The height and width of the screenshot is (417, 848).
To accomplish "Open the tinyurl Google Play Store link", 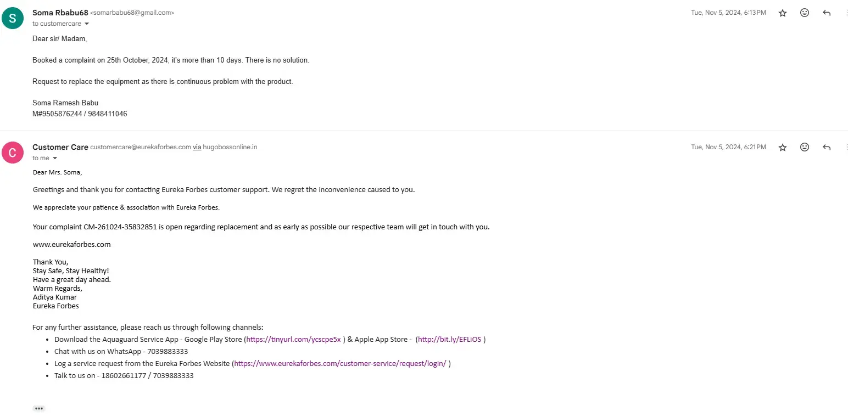I will (294, 340).
